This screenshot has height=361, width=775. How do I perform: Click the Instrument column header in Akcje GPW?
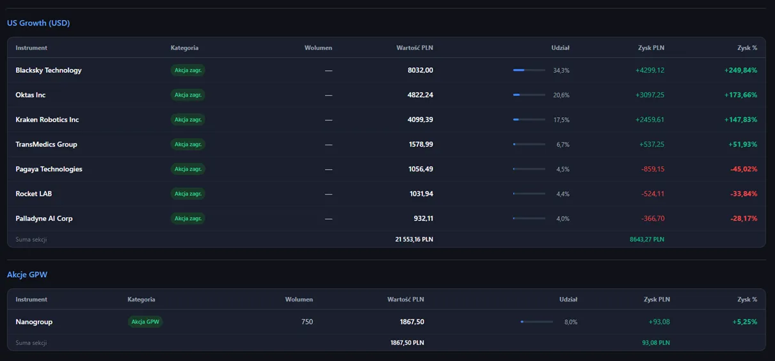(x=31, y=300)
